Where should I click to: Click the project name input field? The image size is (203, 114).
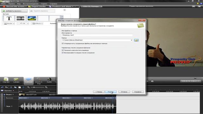click(97, 35)
